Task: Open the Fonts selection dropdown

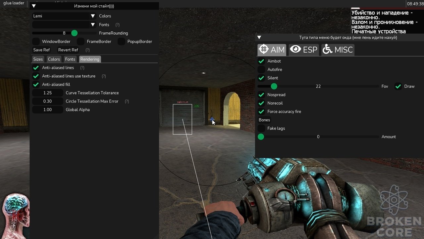Action: pyautogui.click(x=64, y=24)
